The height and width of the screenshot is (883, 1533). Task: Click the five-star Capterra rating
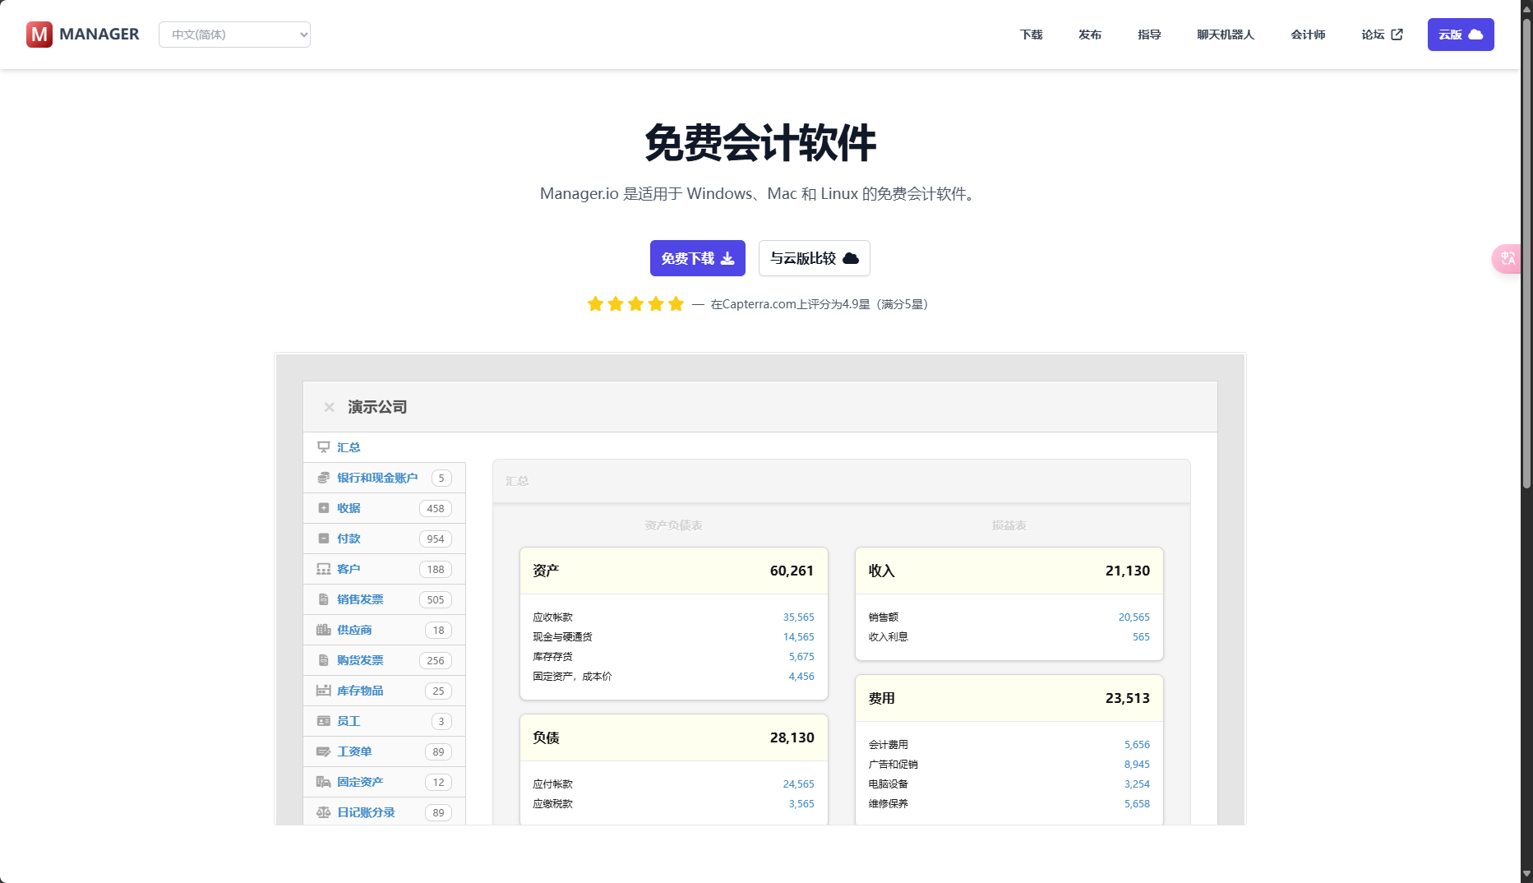point(635,304)
